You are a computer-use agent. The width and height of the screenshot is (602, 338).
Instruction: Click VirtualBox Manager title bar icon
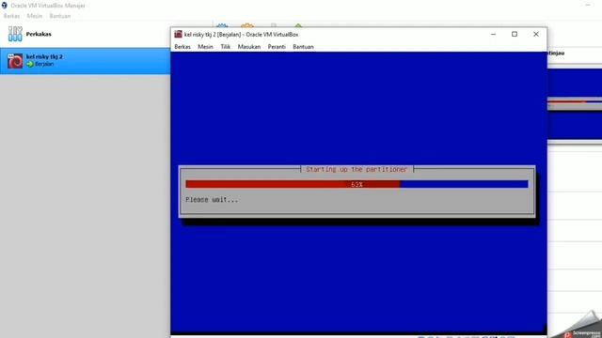click(x=4, y=6)
